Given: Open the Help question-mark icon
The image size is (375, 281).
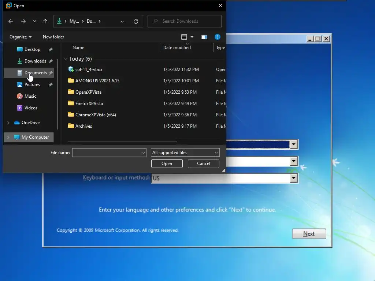Looking at the screenshot, I should pyautogui.click(x=217, y=37).
